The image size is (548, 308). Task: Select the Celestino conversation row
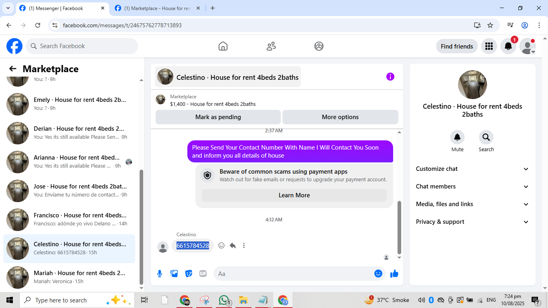pos(69,249)
